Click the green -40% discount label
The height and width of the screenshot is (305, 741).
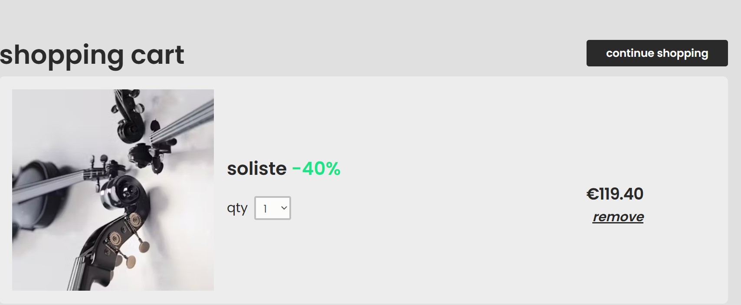click(x=316, y=168)
